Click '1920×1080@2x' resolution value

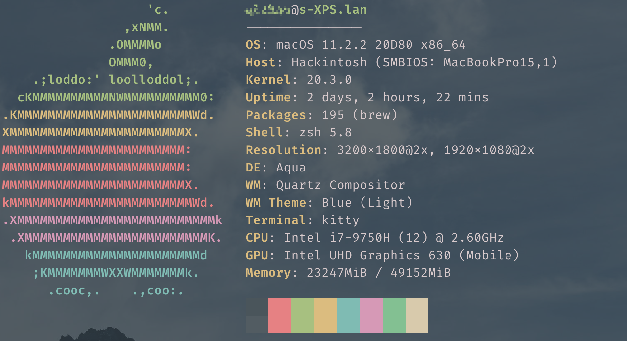coord(489,150)
